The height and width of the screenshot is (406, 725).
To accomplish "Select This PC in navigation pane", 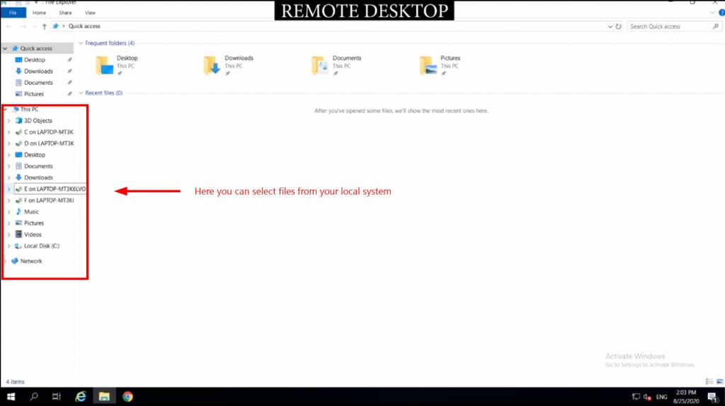I will (x=29, y=110).
